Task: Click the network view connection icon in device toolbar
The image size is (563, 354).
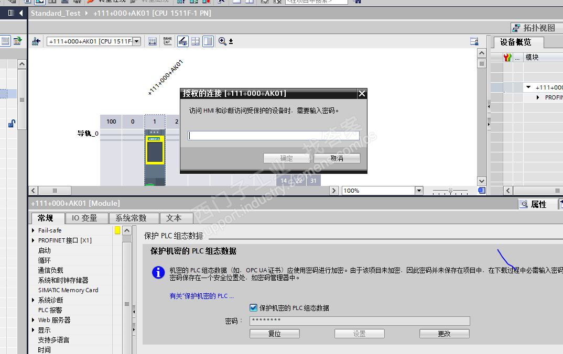Action: point(36,41)
